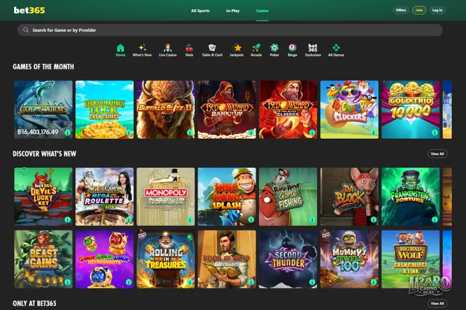The width and height of the screenshot is (466, 310).
Task: Show info for Da Block
Action: coord(373,220)
